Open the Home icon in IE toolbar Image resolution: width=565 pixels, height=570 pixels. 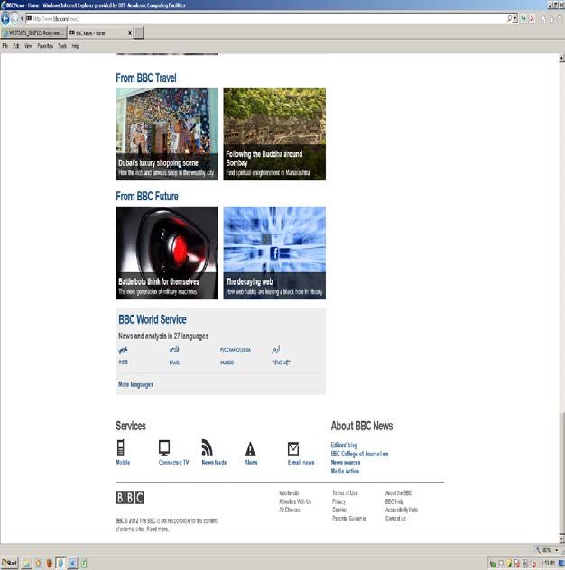(543, 19)
